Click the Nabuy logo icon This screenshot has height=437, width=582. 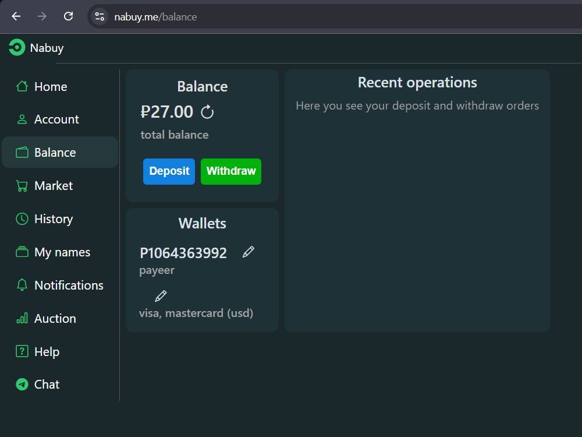(17, 48)
